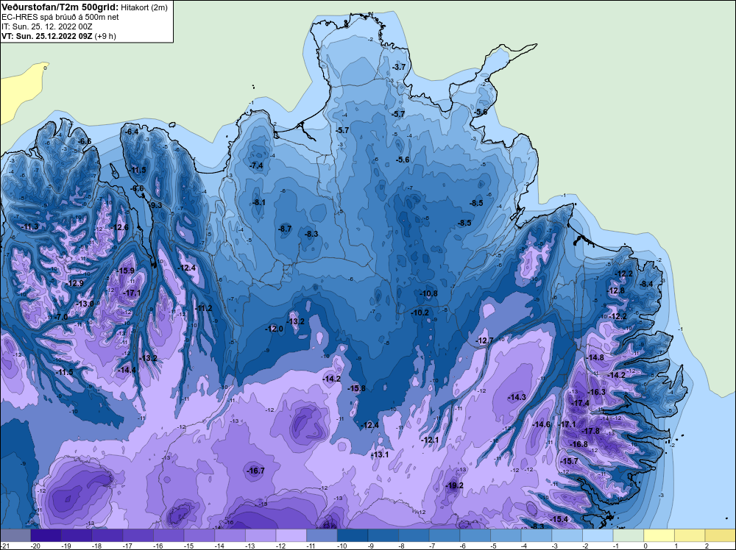This screenshot has width=736, height=550.
Task: Select the -7.4 temperature value
Action: point(256,165)
